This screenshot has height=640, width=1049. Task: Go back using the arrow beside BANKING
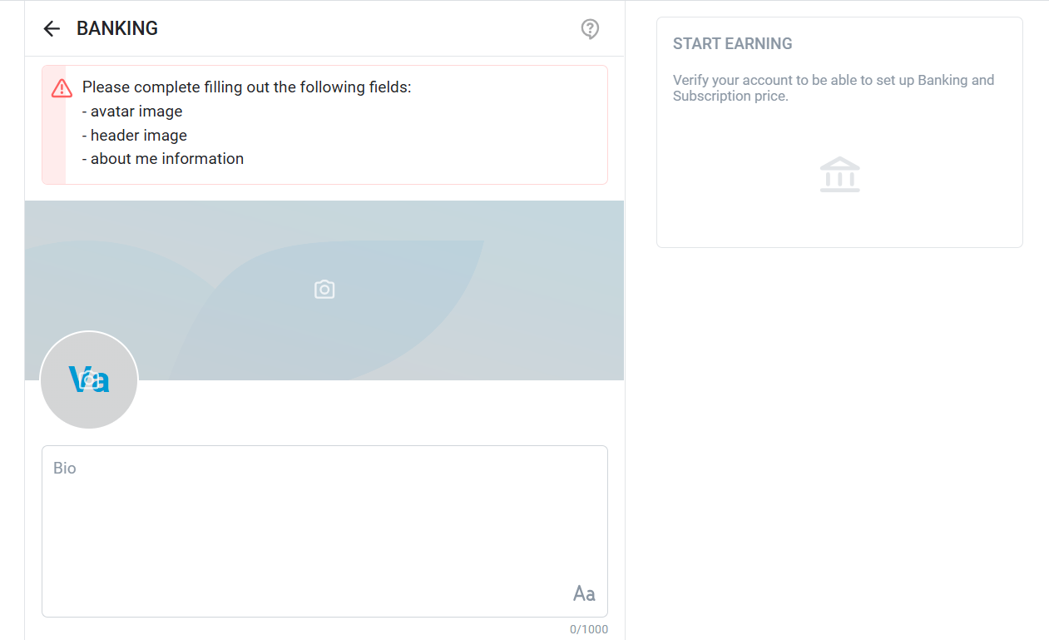52,29
